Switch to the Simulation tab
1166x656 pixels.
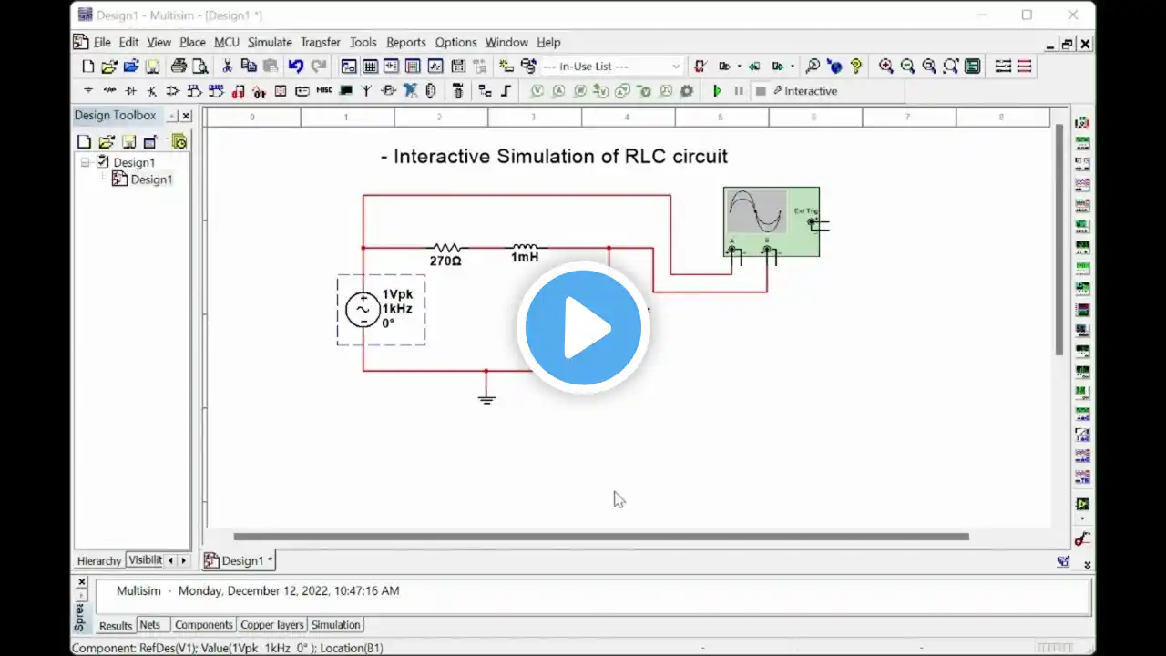pyautogui.click(x=335, y=625)
